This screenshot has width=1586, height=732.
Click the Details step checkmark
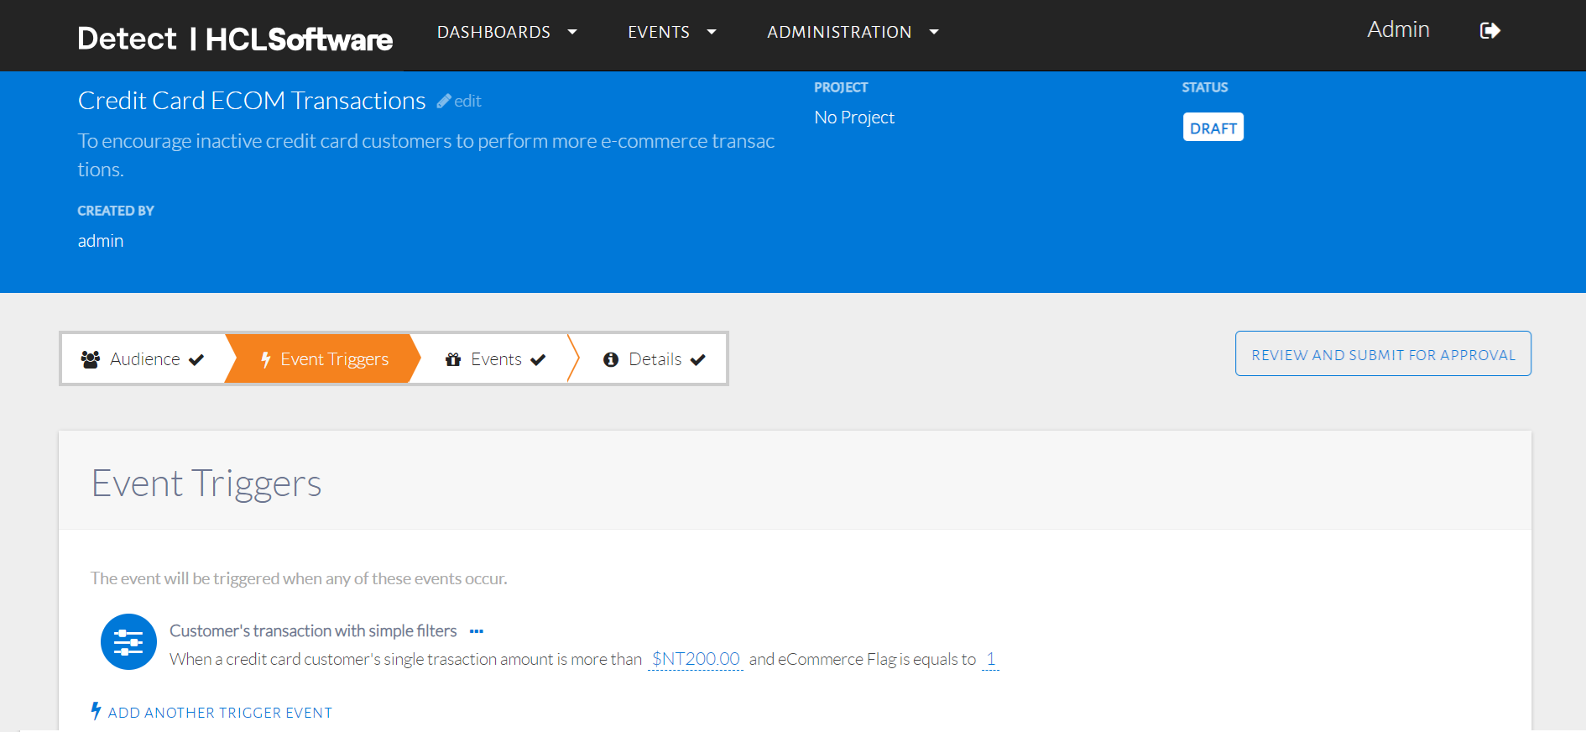coord(697,359)
